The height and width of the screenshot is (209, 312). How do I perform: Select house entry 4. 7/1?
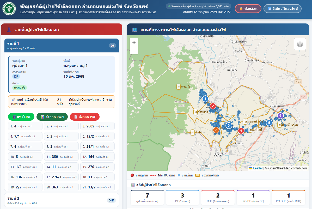[25, 136]
